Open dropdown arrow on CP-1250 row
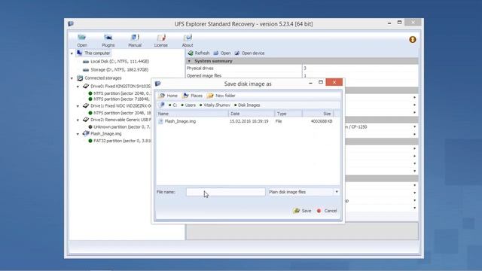Viewport: 482px width, 271px height. pos(414,127)
